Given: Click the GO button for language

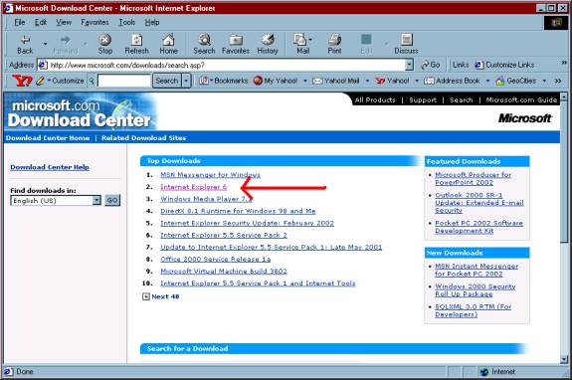Looking at the screenshot, I should click(112, 200).
